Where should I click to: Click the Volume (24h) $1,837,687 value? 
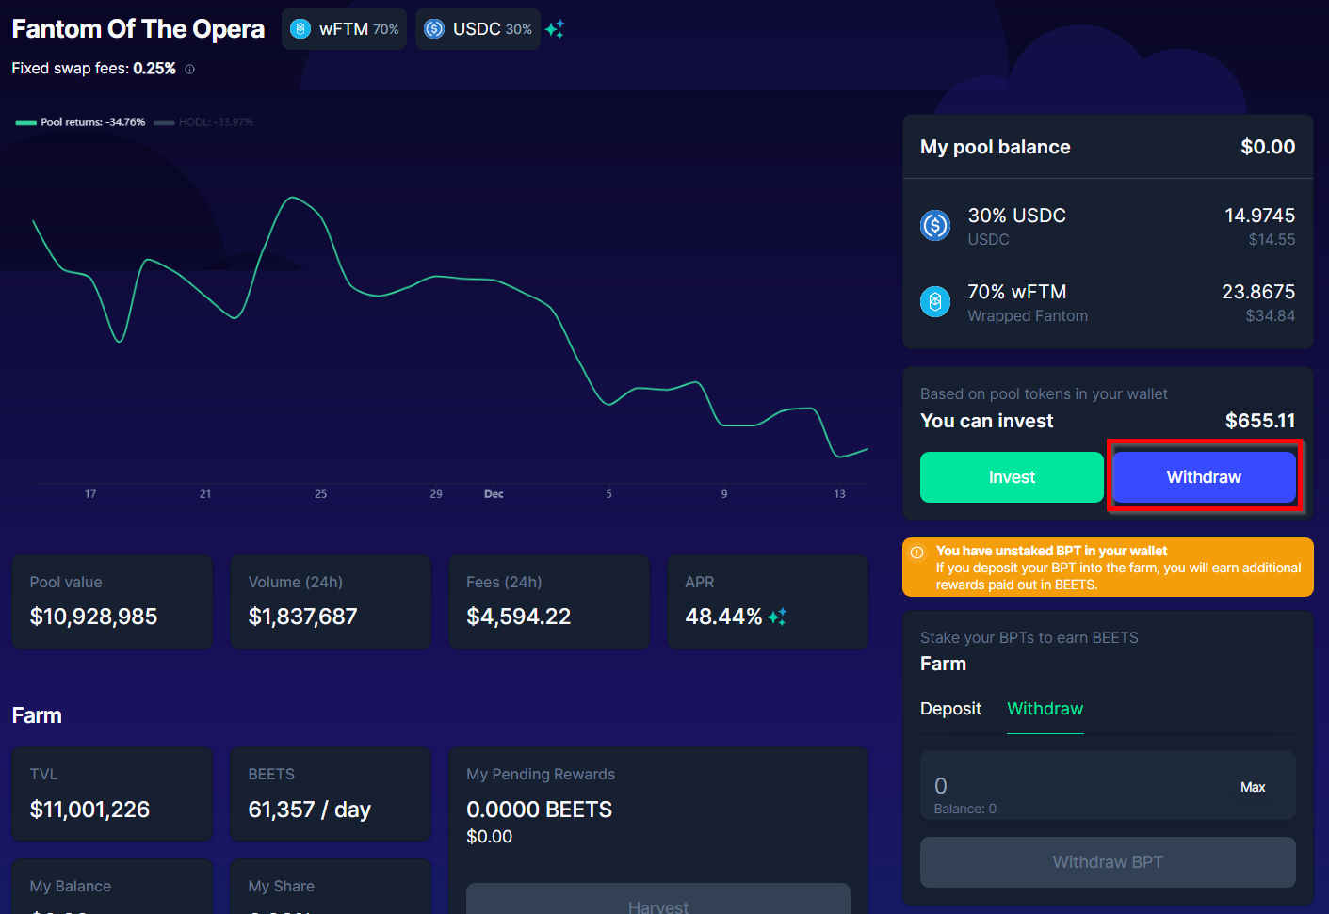tap(303, 617)
